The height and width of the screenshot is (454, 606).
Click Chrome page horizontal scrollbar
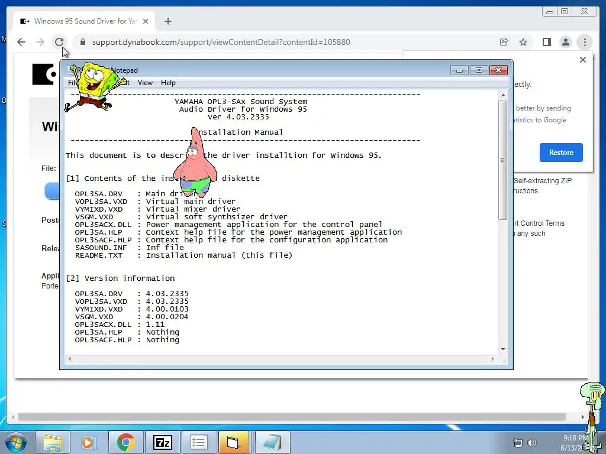pos(292,417)
